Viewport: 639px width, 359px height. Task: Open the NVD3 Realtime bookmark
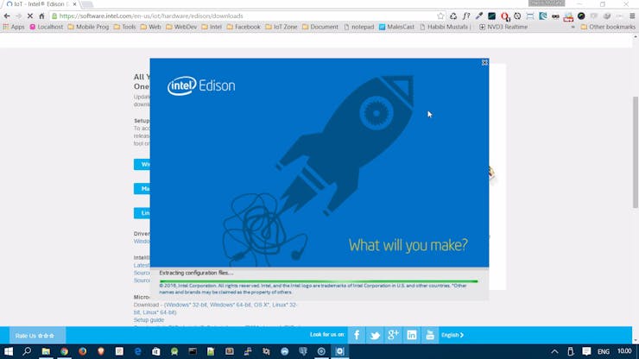(503, 27)
